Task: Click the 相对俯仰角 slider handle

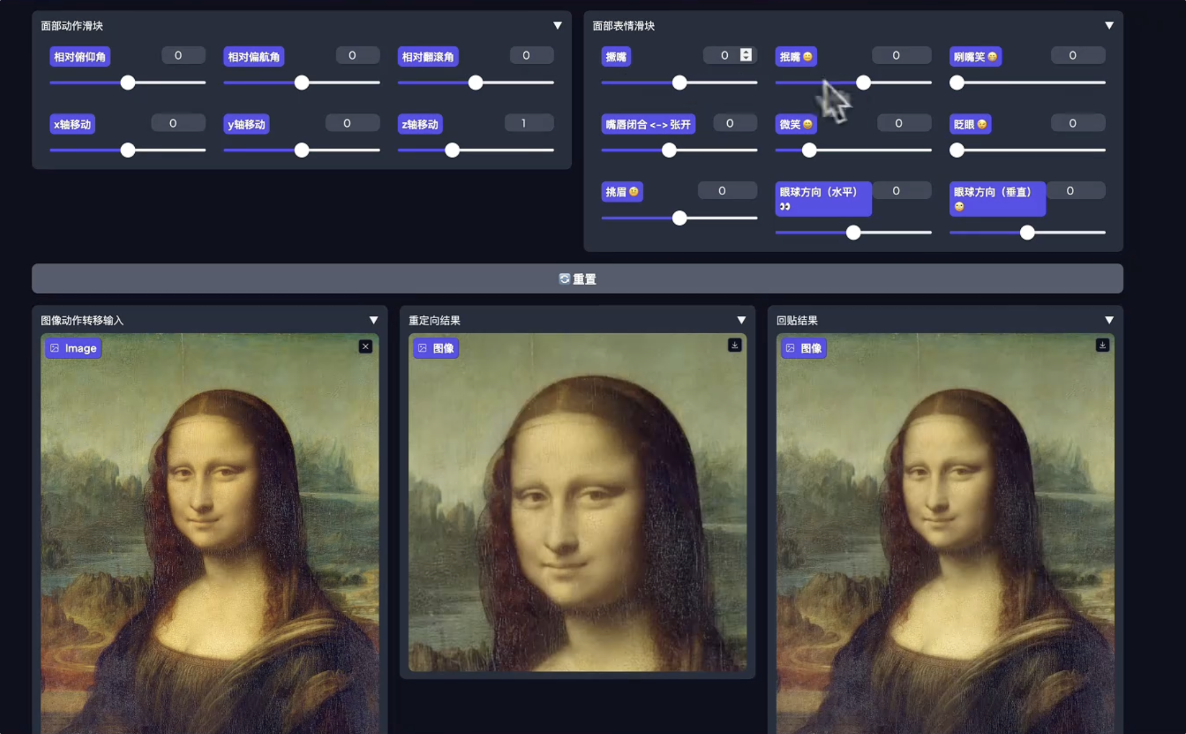Action: [128, 83]
